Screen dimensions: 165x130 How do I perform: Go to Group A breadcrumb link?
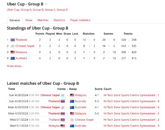pyautogui.click(x=26, y=10)
